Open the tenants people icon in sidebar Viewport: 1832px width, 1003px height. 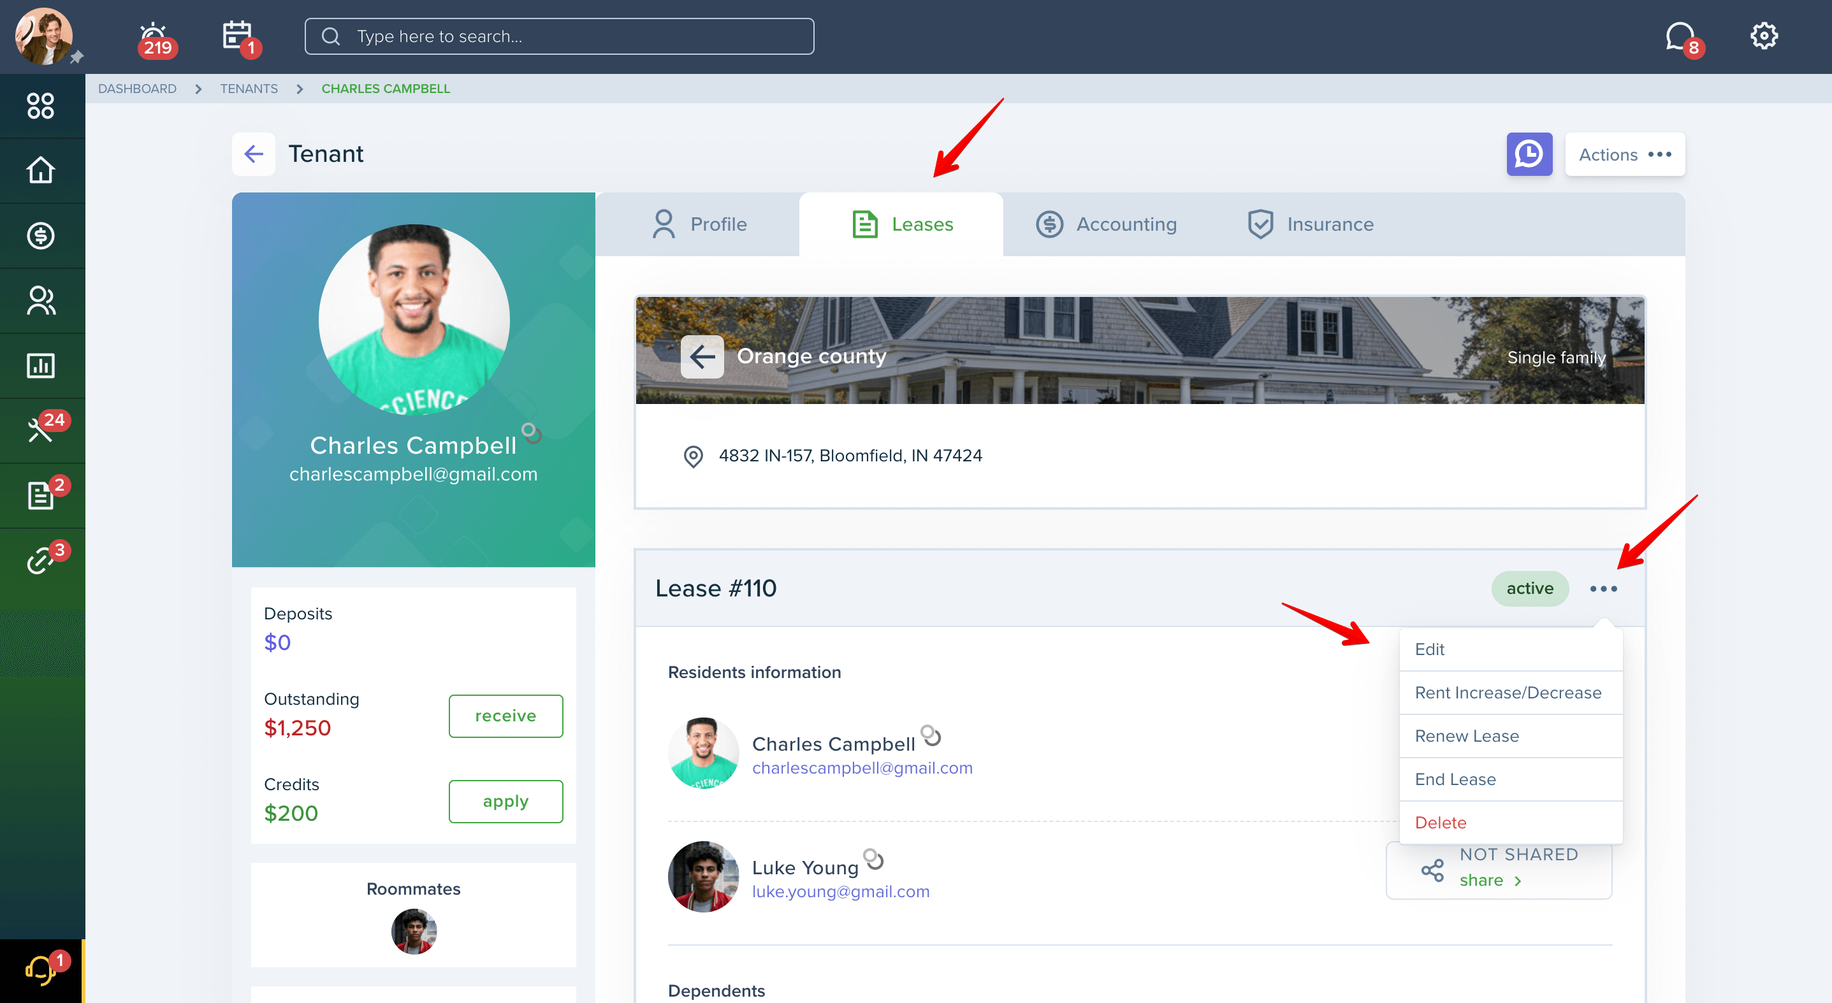tap(41, 300)
